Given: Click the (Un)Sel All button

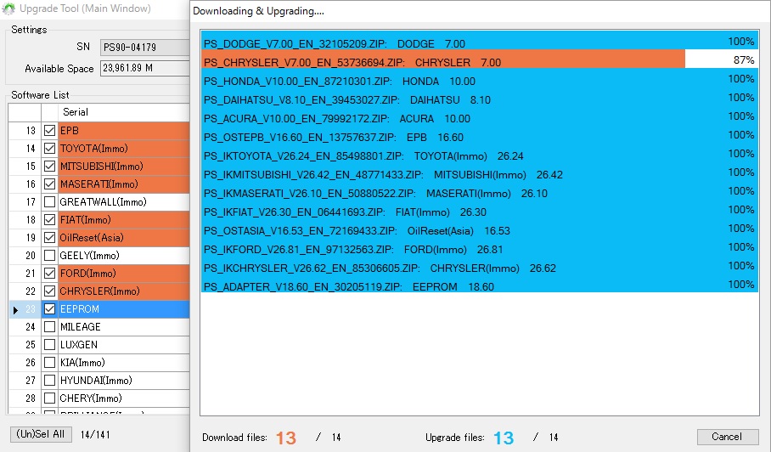Looking at the screenshot, I should [41, 434].
